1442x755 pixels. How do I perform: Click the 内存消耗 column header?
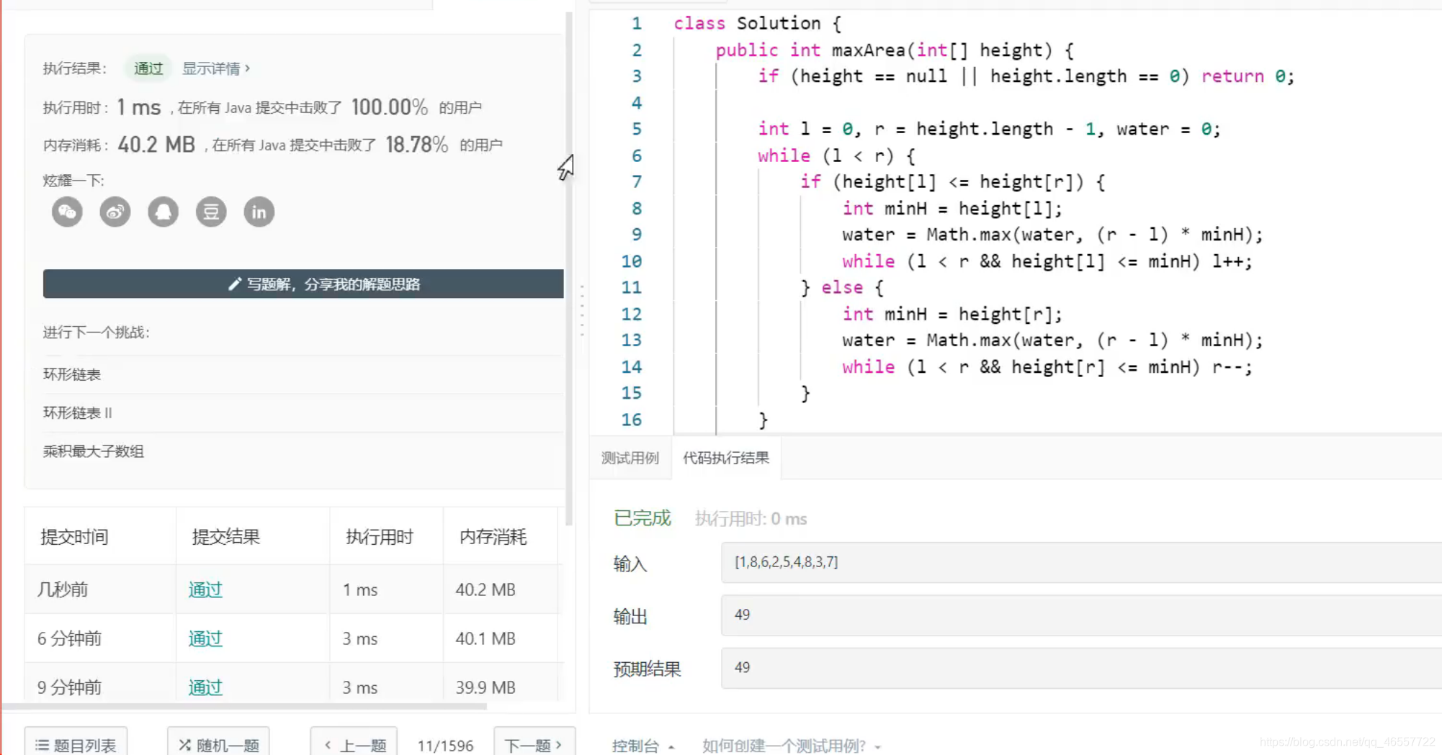tap(493, 536)
